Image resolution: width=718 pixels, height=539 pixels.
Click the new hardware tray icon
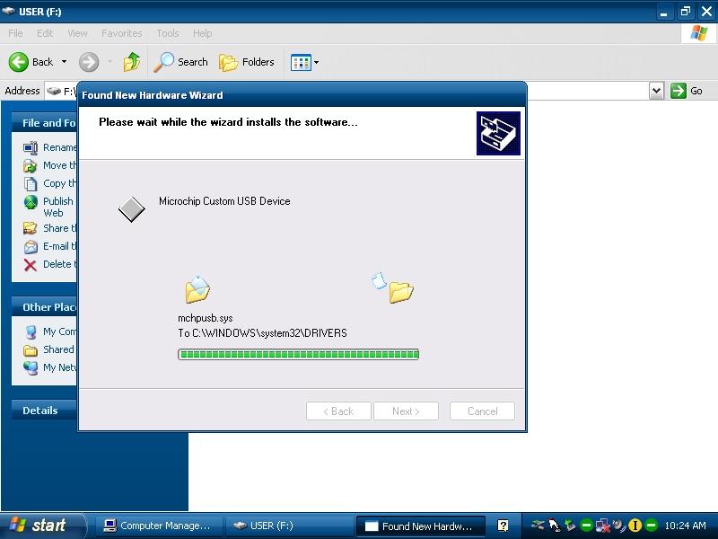[538, 525]
